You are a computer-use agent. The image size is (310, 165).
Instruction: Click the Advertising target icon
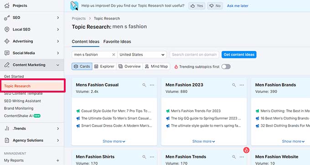[x=7, y=41]
